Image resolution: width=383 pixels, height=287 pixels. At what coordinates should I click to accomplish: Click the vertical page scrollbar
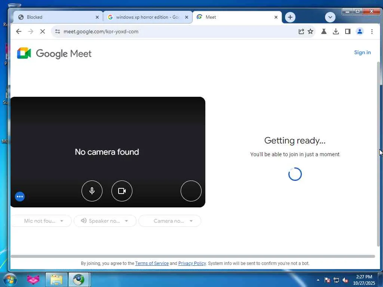click(x=379, y=154)
